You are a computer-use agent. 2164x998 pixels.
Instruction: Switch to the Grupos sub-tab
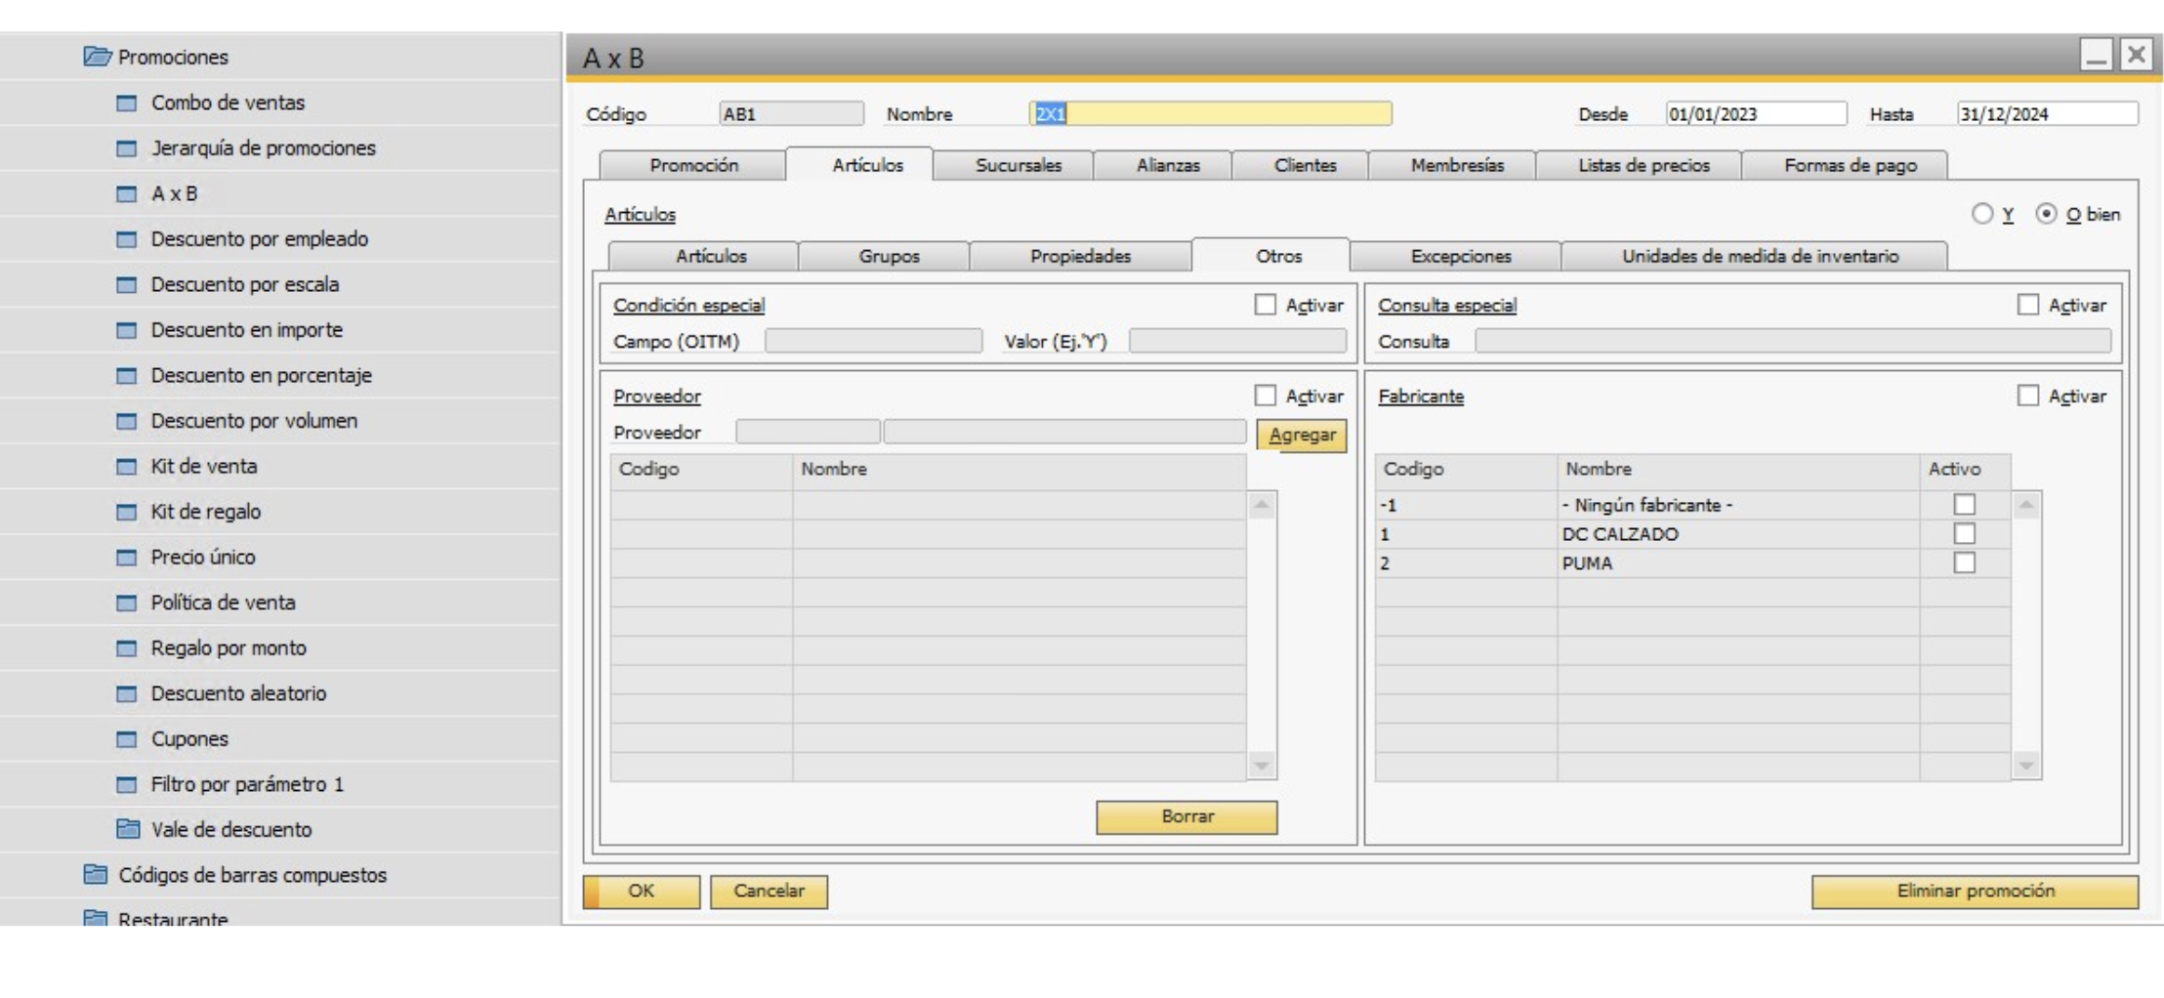click(x=889, y=256)
